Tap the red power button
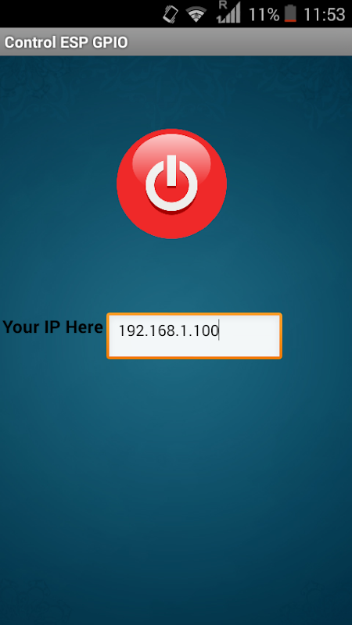The image size is (352, 625). point(171,184)
